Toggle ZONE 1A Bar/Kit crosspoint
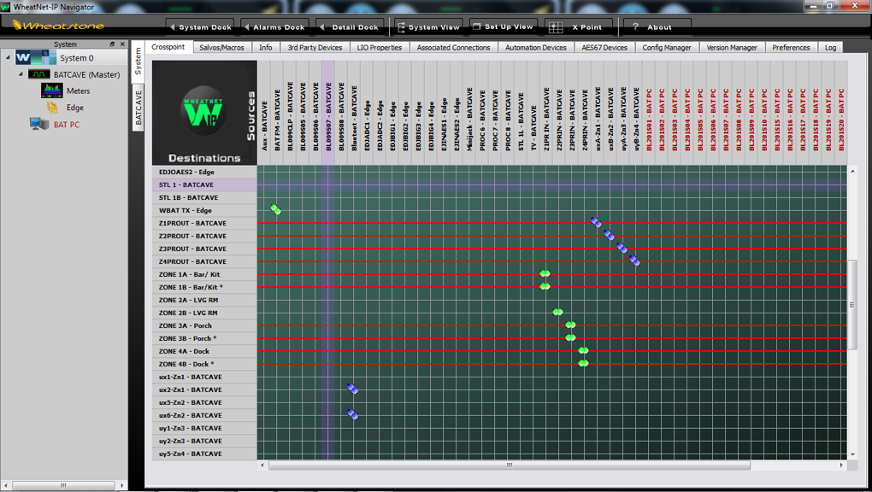 point(545,273)
